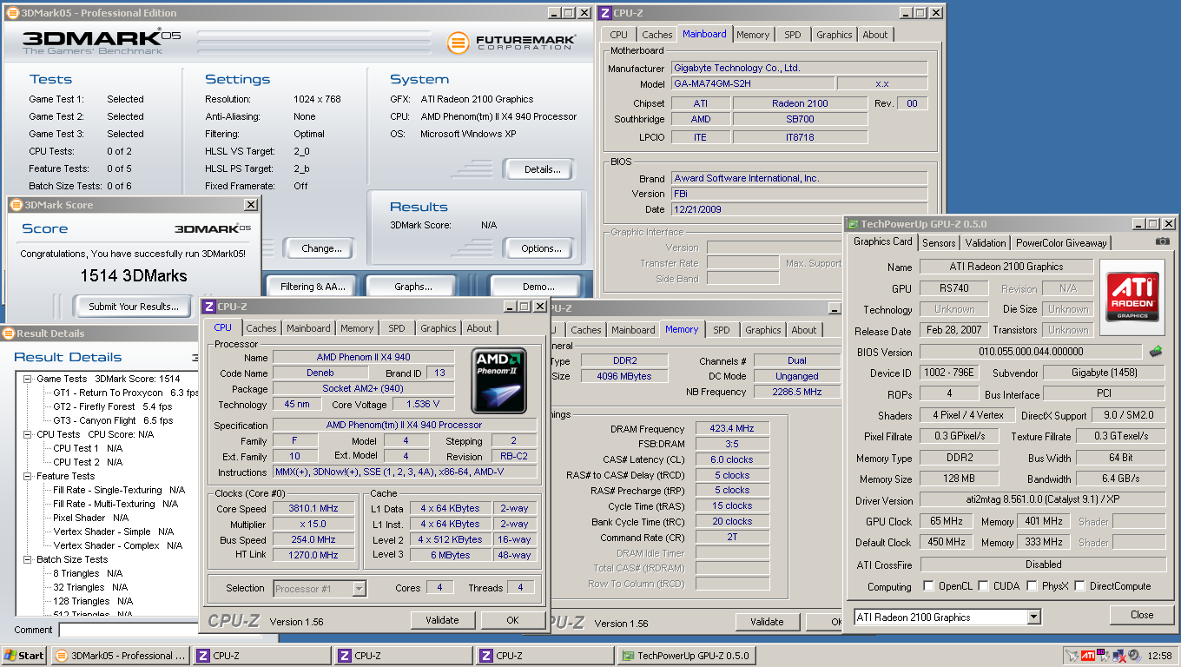The width and height of the screenshot is (1181, 667).
Task: Click the AMD Phenom II logo in CPU-Z
Action: click(x=499, y=380)
